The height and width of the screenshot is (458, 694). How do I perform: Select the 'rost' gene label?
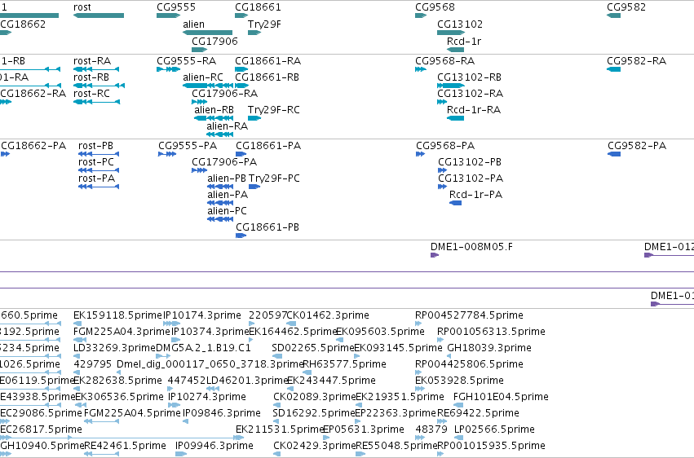coord(82,7)
